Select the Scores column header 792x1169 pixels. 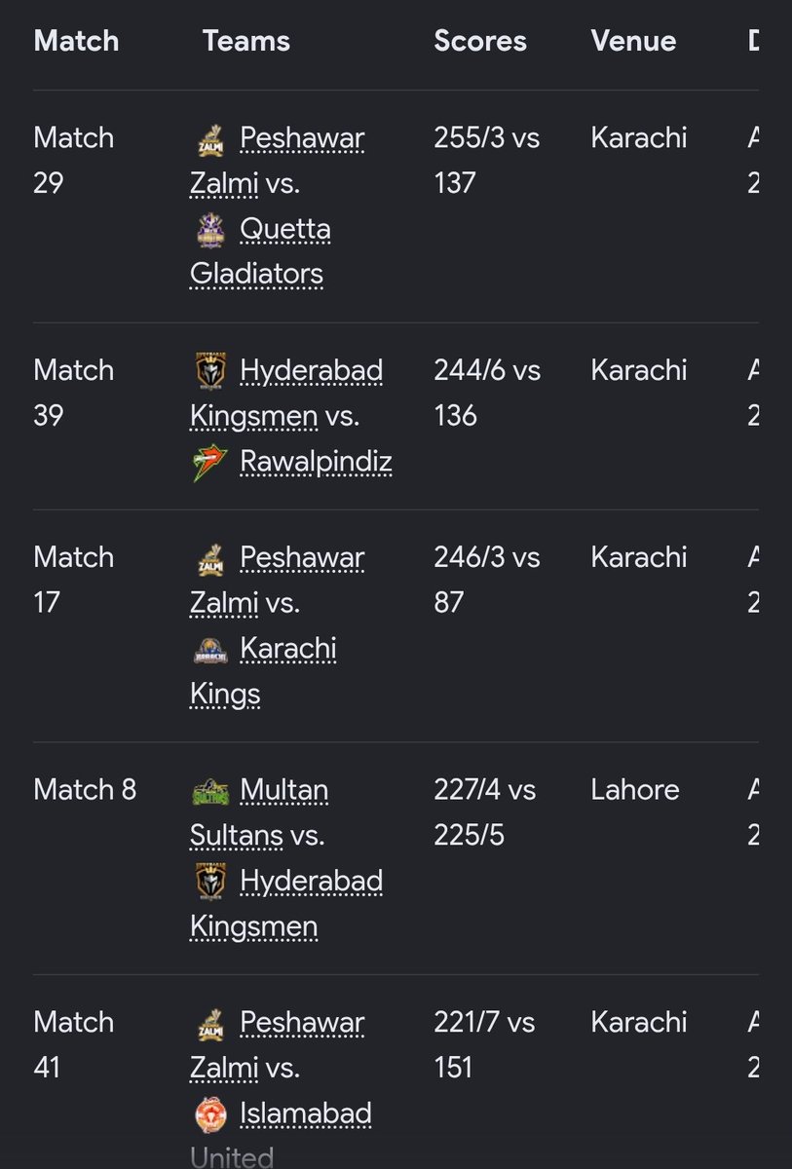point(480,41)
